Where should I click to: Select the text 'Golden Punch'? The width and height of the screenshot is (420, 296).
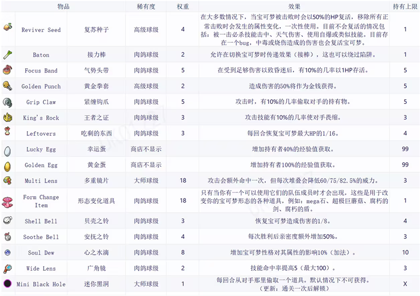(x=41, y=86)
